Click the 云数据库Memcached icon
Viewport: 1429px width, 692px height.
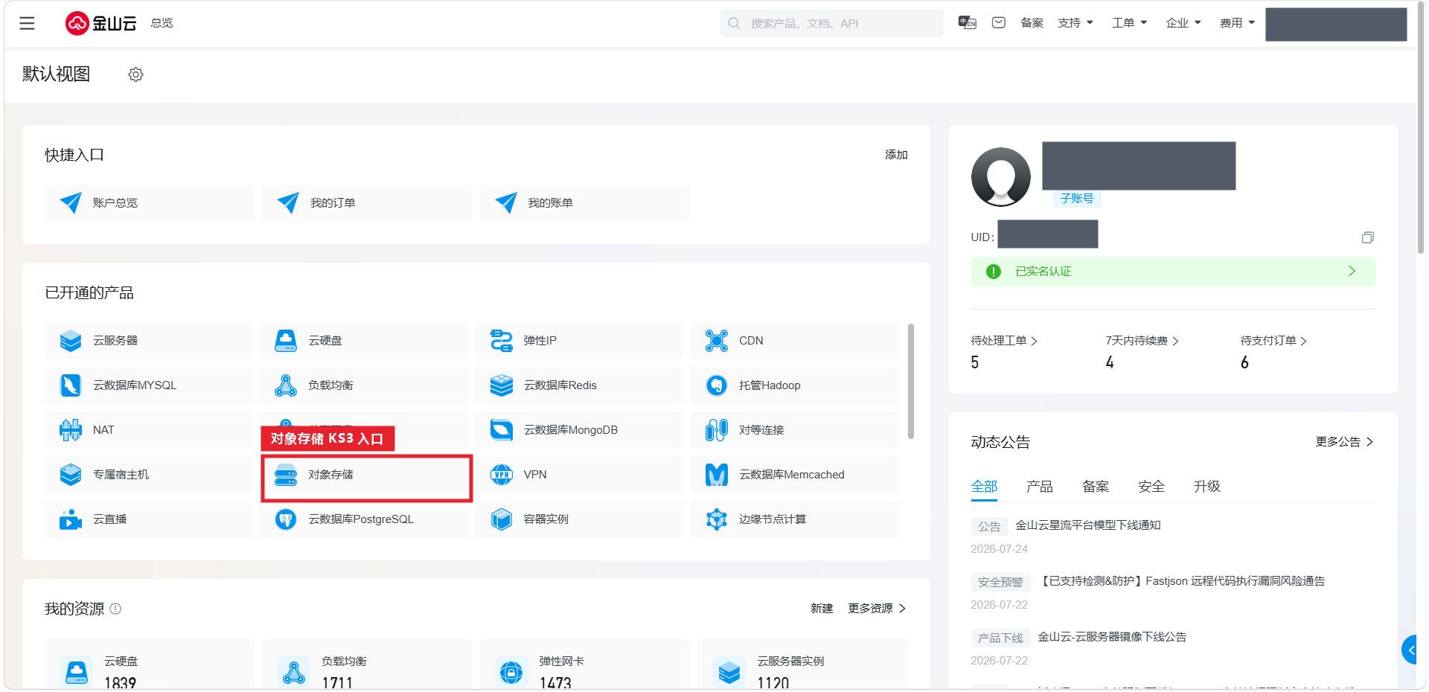717,475
